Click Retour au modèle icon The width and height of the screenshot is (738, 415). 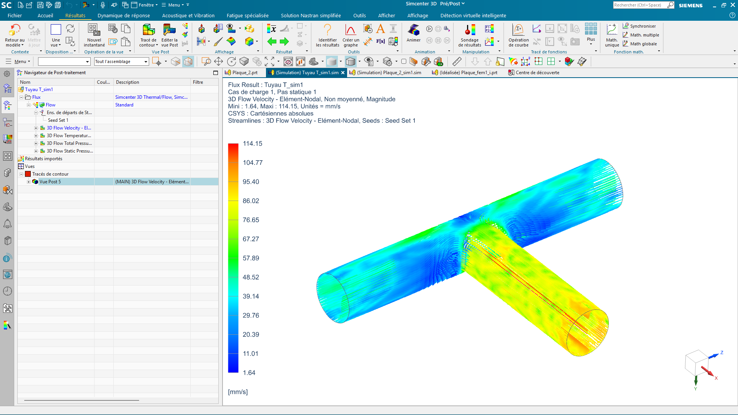[x=15, y=30]
